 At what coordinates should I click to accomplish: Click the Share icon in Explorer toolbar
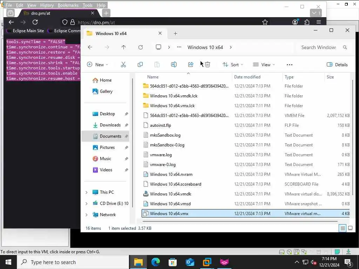(x=190, y=65)
